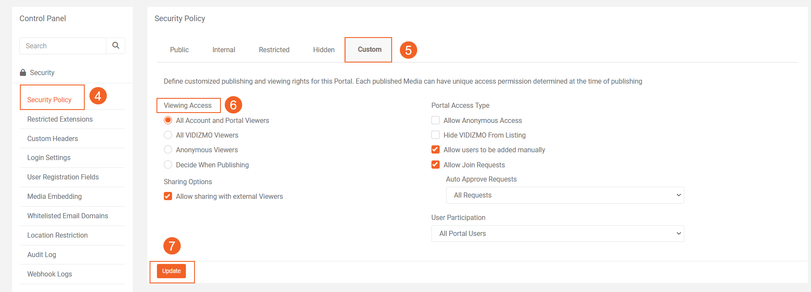The height and width of the screenshot is (292, 811).
Task: Open Whitelisted Email Domains
Action: 67,216
